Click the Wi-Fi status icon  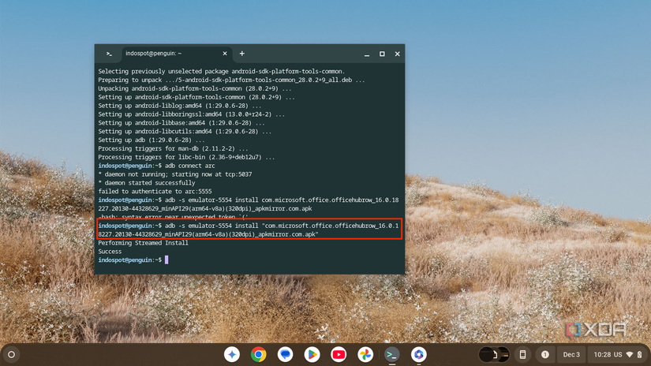pos(630,354)
